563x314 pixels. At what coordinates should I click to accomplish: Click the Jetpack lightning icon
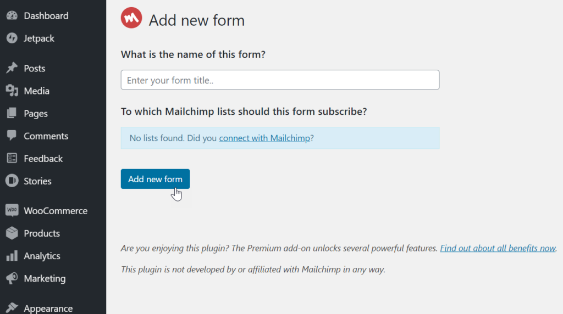click(x=12, y=38)
